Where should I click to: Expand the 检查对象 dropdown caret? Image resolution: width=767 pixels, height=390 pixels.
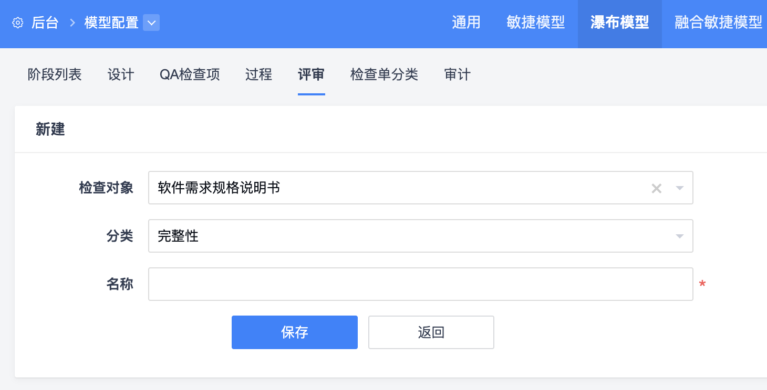(680, 188)
